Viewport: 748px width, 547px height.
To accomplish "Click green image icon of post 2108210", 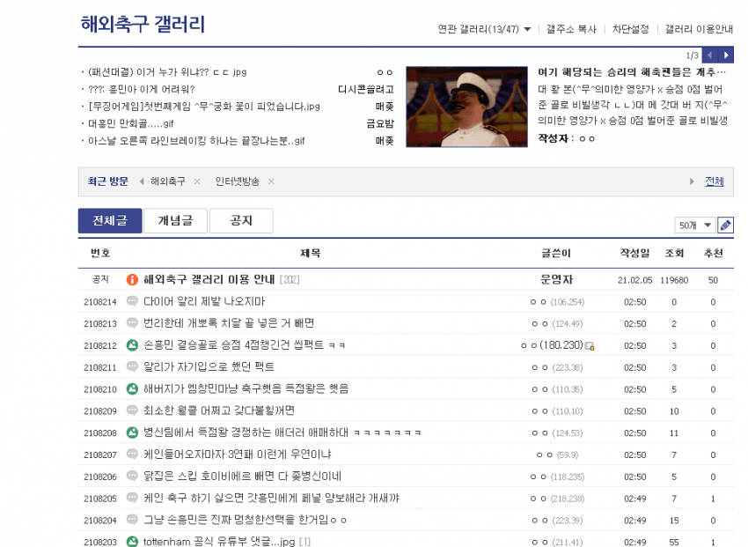I will pos(132,389).
